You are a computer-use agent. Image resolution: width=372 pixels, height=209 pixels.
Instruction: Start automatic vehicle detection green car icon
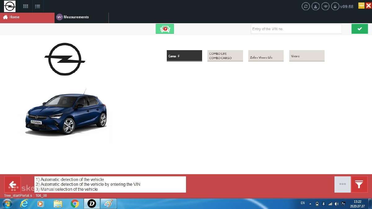click(x=165, y=29)
